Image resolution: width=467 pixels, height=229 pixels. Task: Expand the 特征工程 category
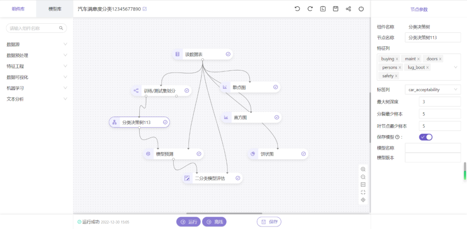coord(37,67)
